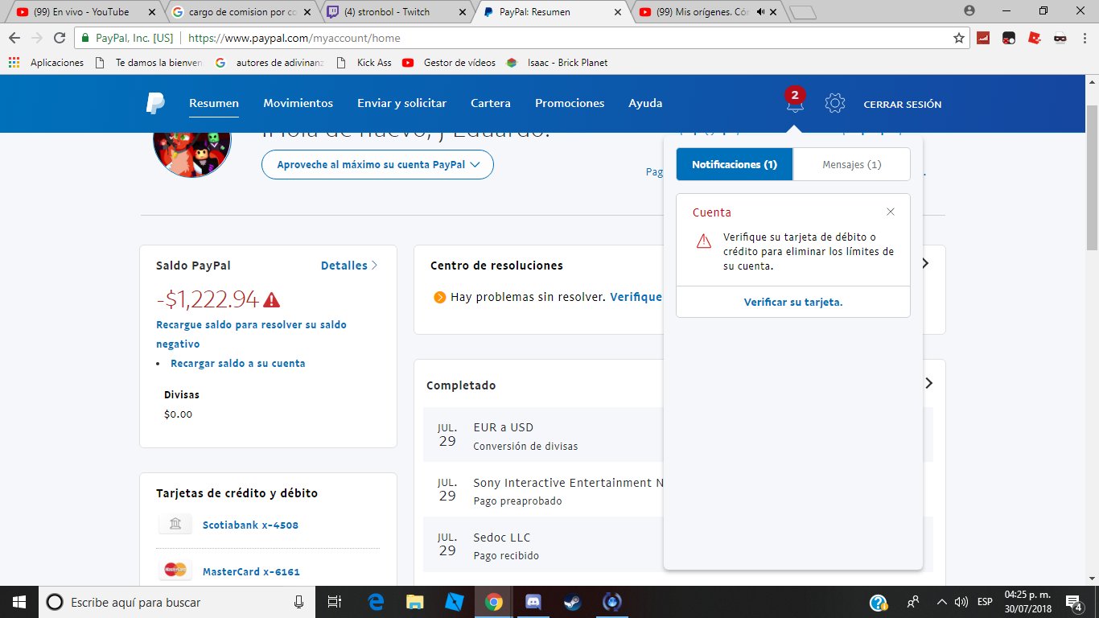1099x618 pixels.
Task: Click 'Recargar saldo a su cuenta' link
Action: point(238,364)
